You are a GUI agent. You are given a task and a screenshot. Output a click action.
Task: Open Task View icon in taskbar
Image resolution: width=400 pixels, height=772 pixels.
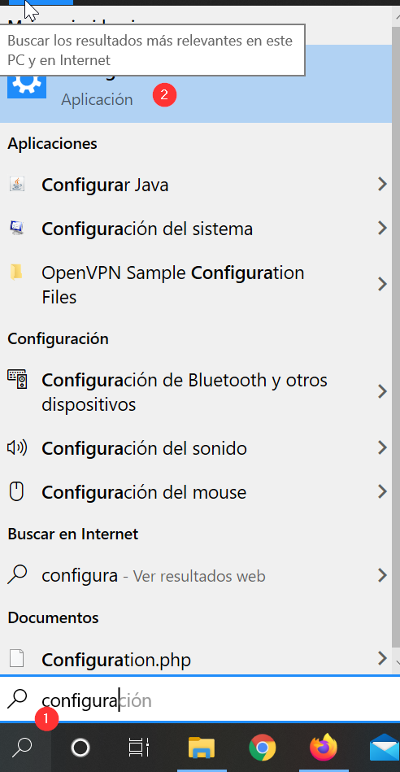tap(139, 748)
